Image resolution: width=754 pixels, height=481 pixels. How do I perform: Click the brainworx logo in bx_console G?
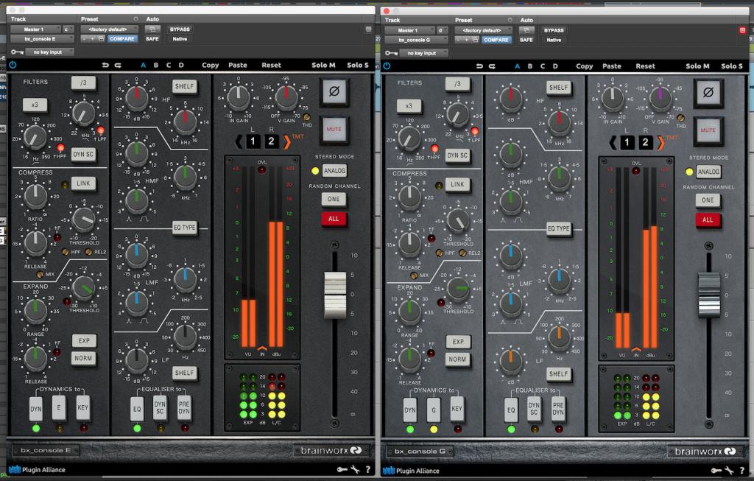pos(705,452)
